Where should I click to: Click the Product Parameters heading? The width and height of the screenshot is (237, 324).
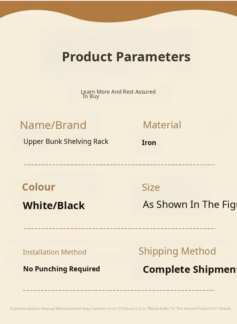pyautogui.click(x=126, y=57)
